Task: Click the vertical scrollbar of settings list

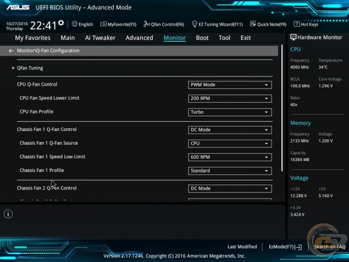Action: 282,108
